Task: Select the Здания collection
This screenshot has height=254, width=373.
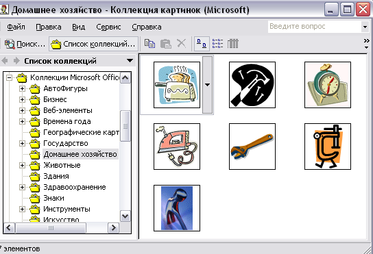Action: (x=56, y=176)
